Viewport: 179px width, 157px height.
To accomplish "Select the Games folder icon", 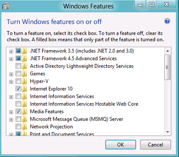I will tap(24, 74).
